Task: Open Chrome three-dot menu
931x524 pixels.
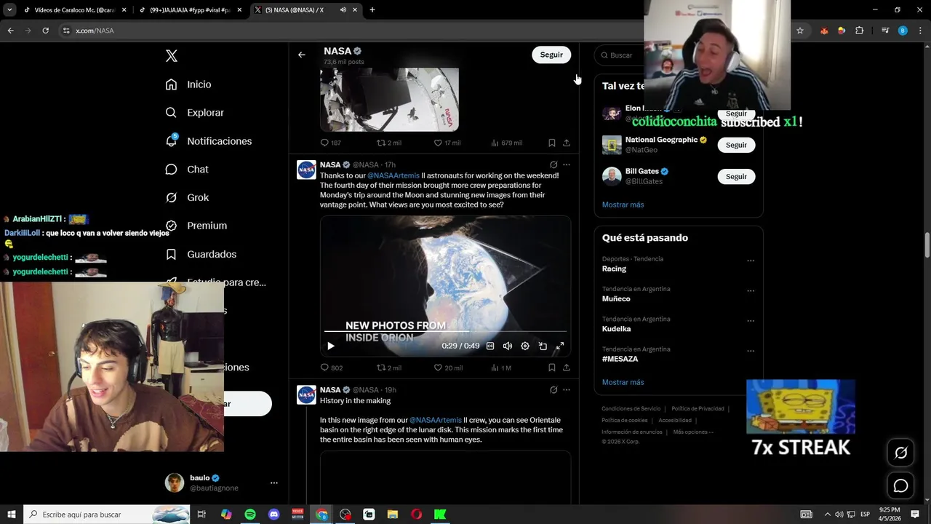Action: pyautogui.click(x=919, y=31)
